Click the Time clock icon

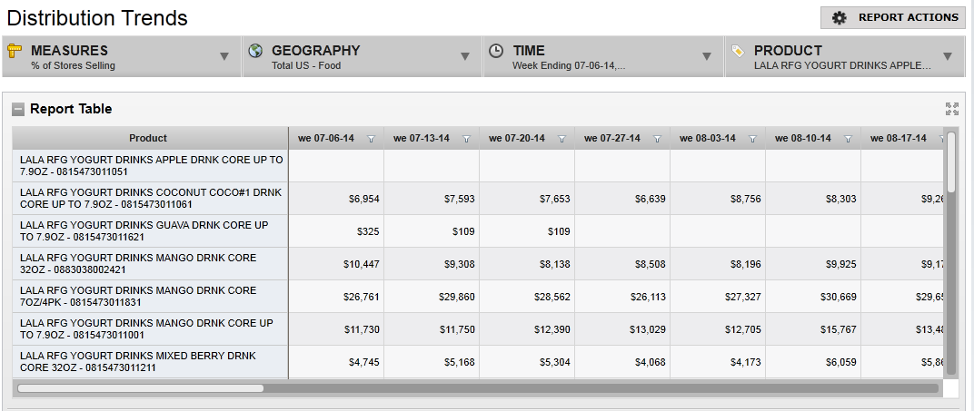(496, 52)
